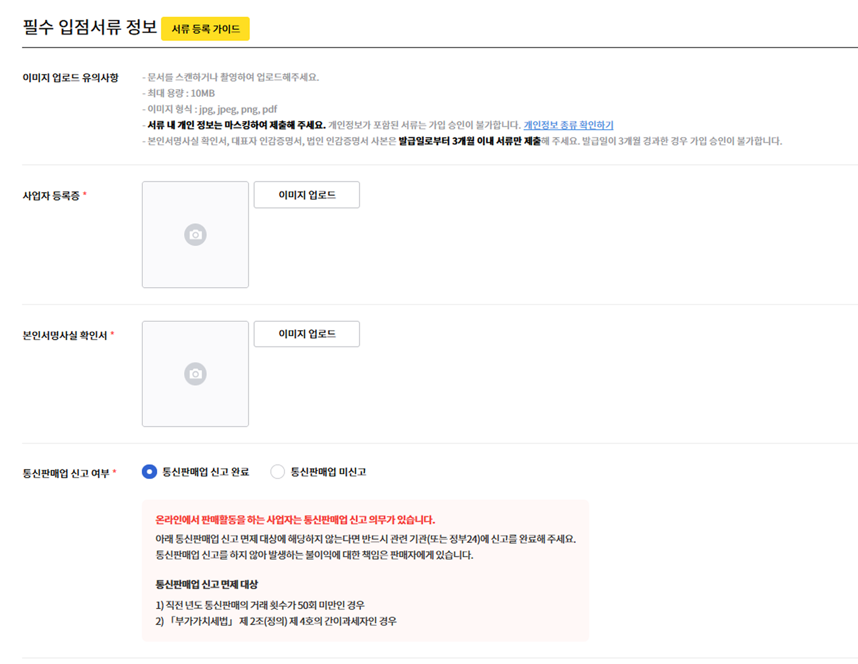Click 이미지 업로드 for 사업자 등록증
This screenshot has height=664, width=858.
click(x=306, y=195)
